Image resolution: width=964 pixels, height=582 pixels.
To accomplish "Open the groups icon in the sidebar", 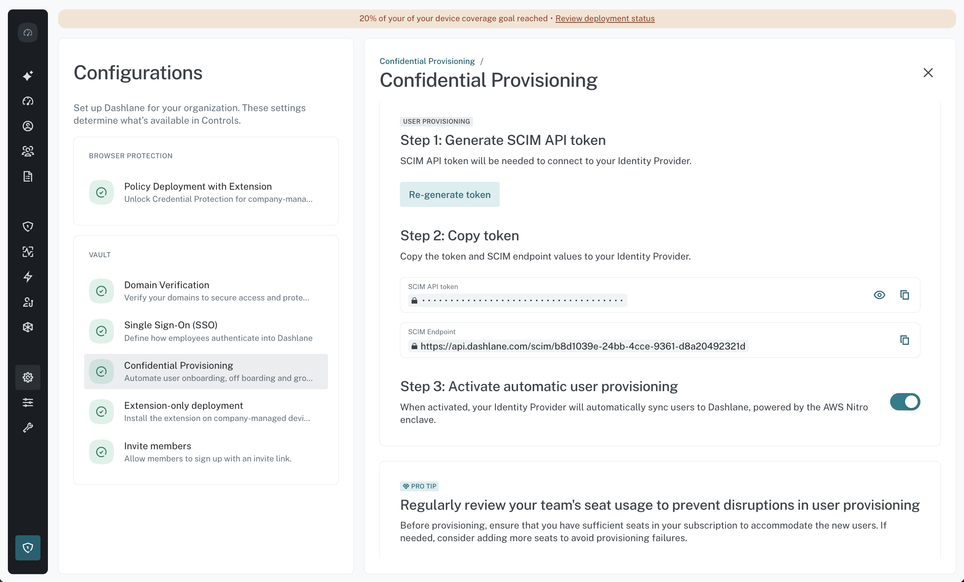I will pos(27,151).
